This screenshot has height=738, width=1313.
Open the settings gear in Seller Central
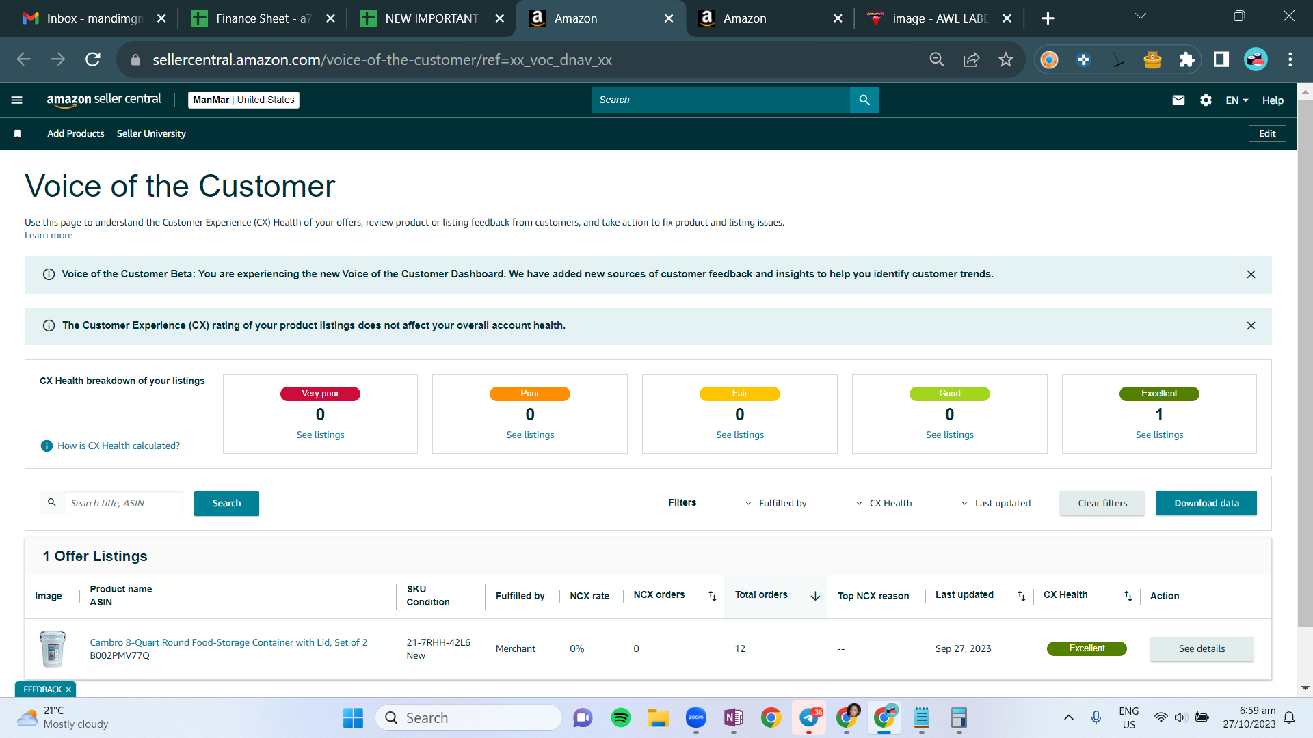coord(1206,100)
